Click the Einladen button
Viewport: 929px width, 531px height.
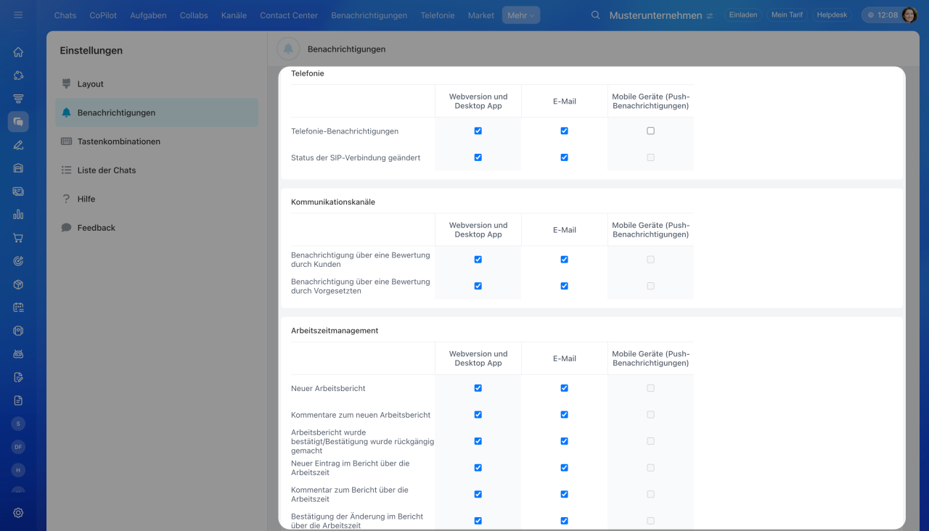(742, 15)
